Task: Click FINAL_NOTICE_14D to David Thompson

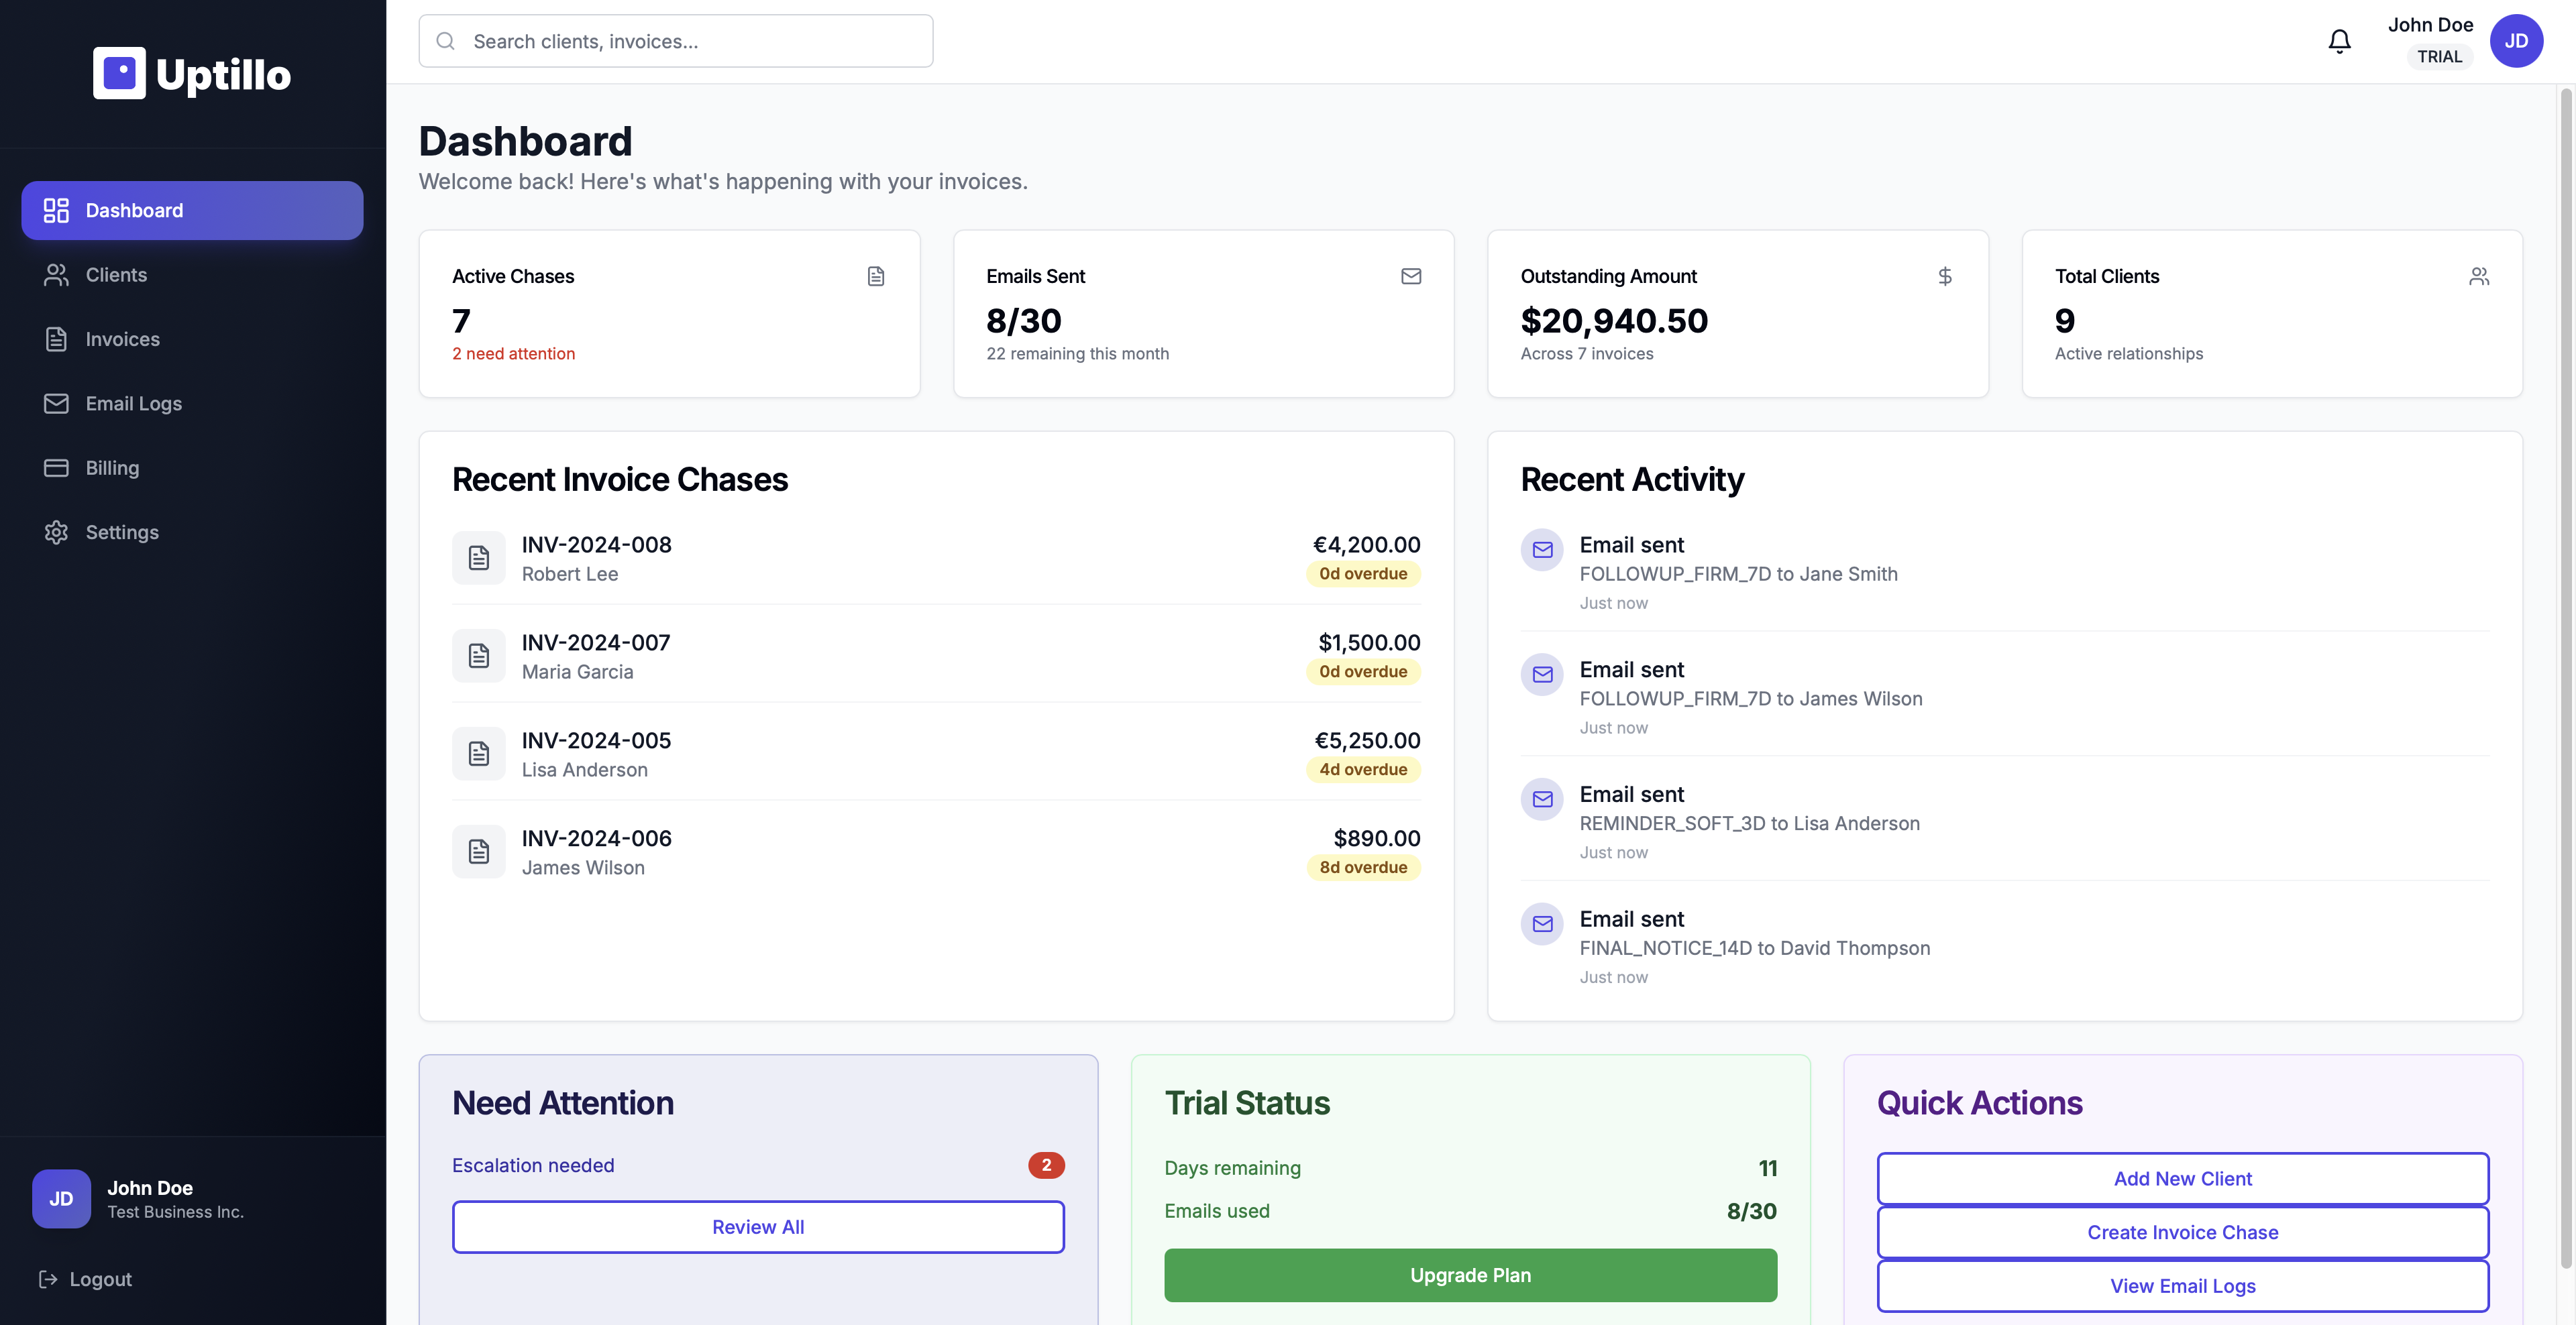Action: (1754, 948)
